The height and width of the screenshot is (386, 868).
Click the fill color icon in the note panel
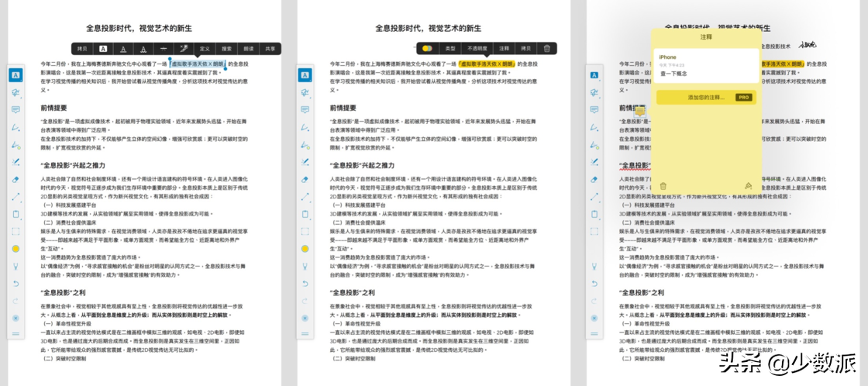(x=749, y=186)
